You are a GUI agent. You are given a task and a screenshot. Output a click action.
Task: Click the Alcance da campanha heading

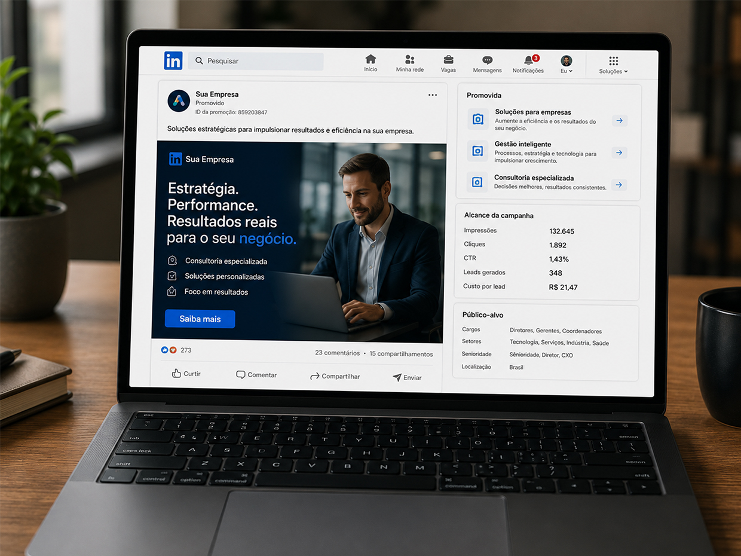tap(499, 215)
